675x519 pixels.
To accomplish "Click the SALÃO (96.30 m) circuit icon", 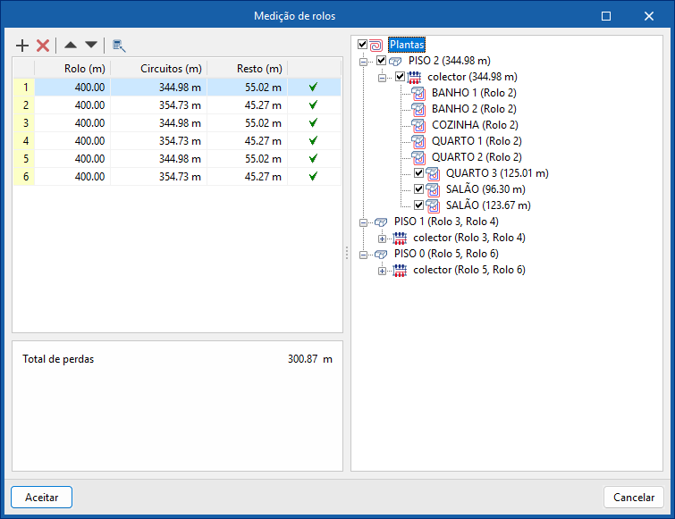I will [x=433, y=189].
